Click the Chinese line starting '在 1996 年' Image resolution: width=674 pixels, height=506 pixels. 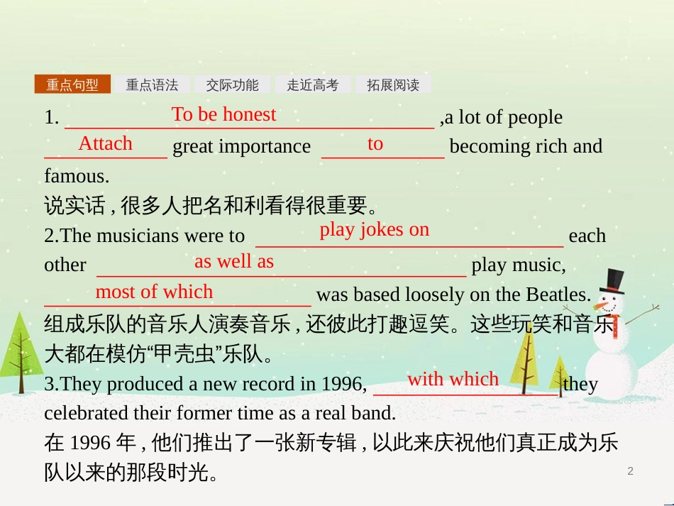[x=331, y=442]
